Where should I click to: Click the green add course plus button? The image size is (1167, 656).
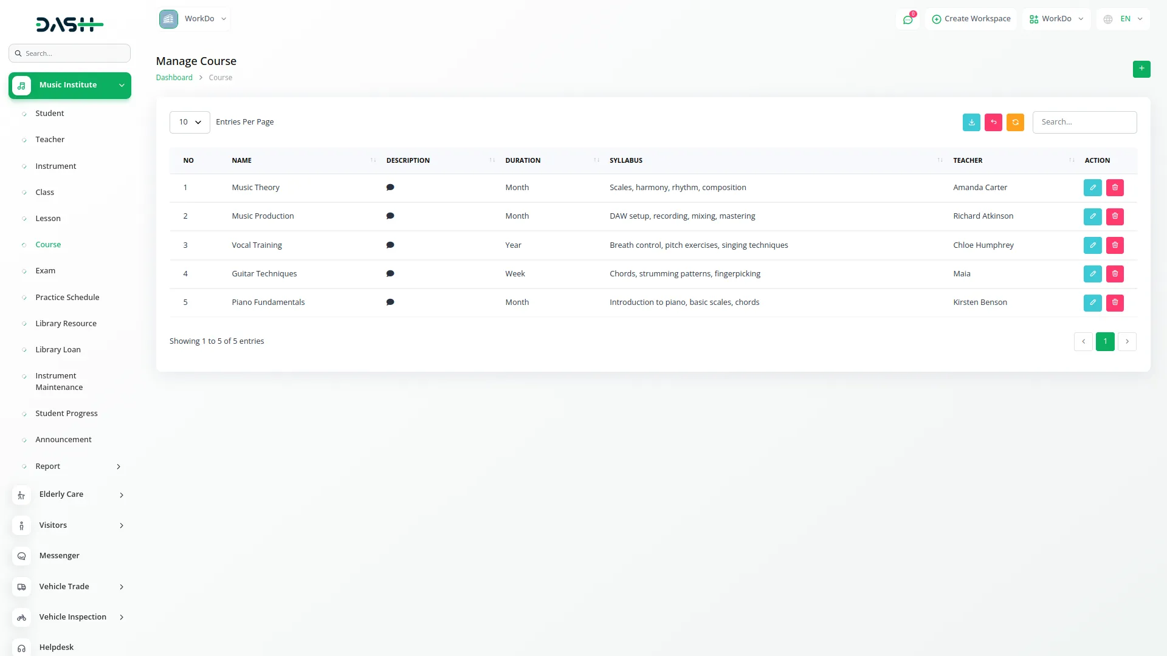(1141, 69)
